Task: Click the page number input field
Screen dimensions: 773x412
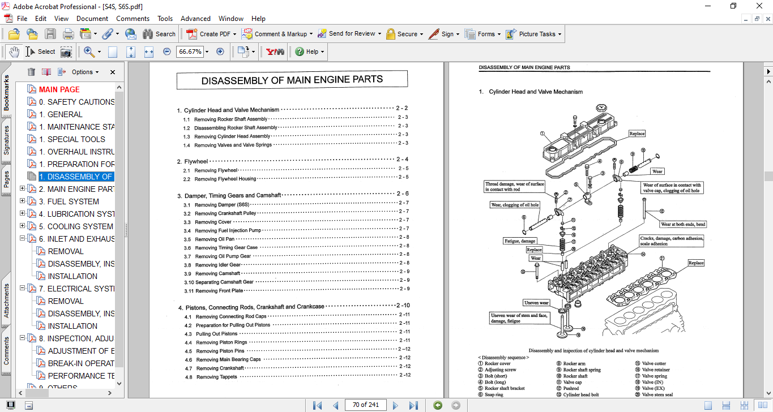Action: click(x=366, y=405)
